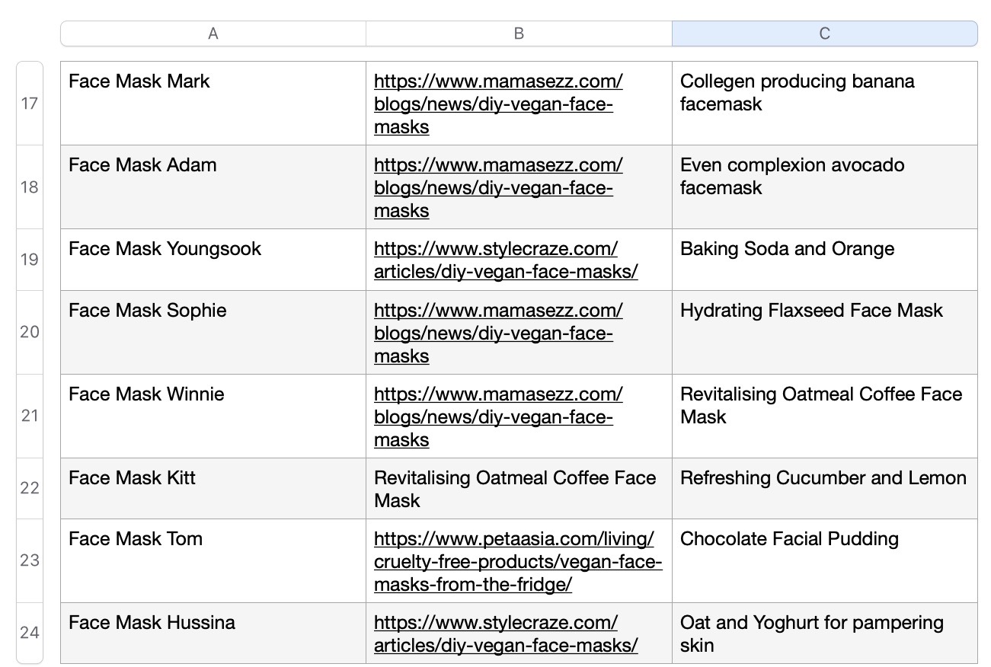Screen dimensions: 991x667
Task: Select row 17 header
Action: coord(30,104)
